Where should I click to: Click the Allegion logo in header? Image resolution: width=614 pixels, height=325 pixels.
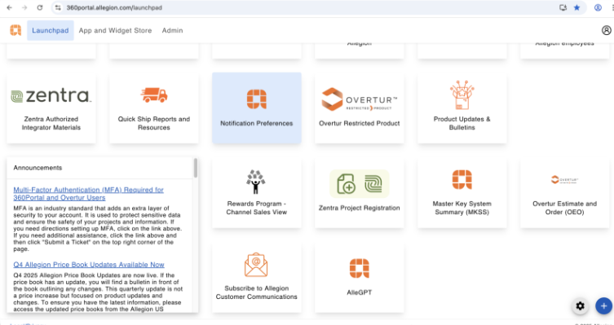coord(15,30)
